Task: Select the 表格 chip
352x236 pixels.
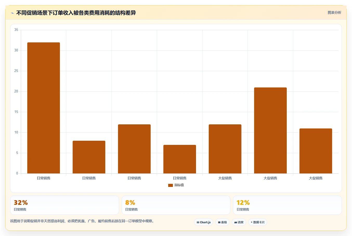Action: (222, 222)
